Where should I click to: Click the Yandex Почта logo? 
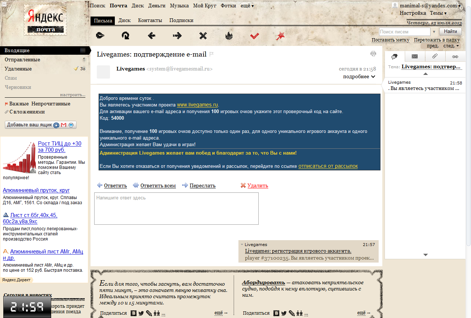46,20
